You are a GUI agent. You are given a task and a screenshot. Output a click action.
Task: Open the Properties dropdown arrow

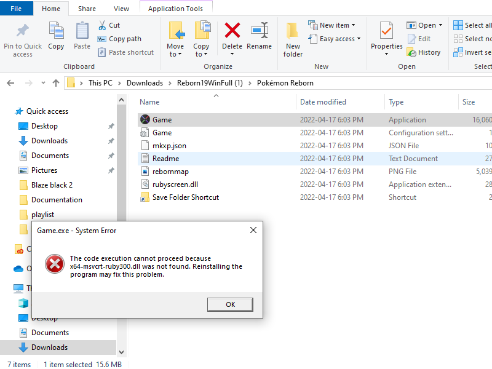[x=387, y=54]
